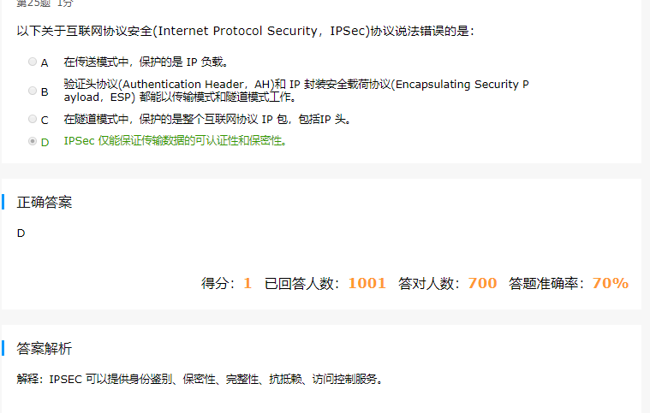Viewport: 650px width, 413px height.
Task: Click the 正确答案 section heading
Action: point(45,203)
